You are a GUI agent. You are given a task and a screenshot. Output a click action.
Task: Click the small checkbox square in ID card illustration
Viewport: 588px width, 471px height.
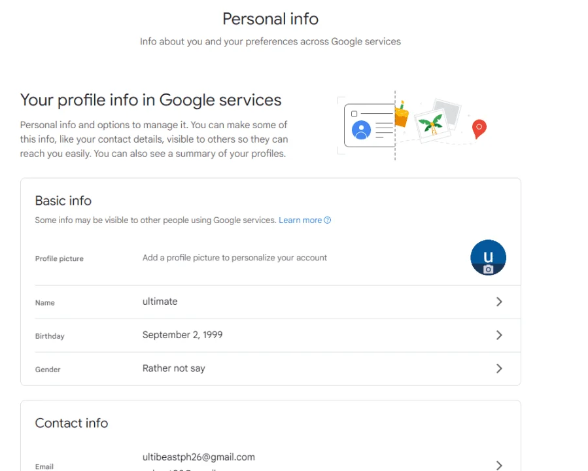pyautogui.click(x=354, y=114)
